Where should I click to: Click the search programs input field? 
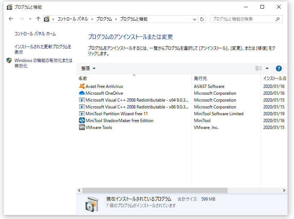point(243,19)
